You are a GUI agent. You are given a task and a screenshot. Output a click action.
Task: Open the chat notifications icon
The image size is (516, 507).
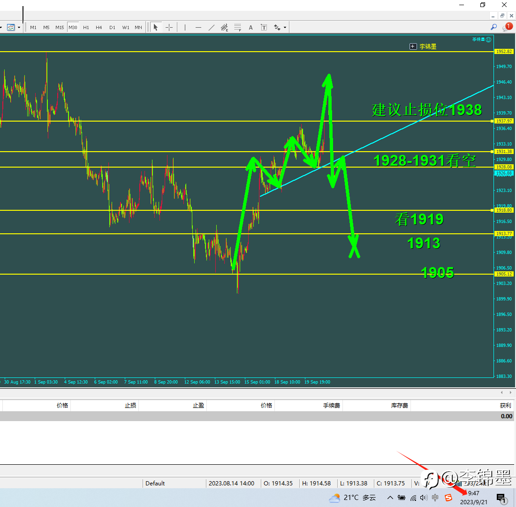(x=507, y=27)
